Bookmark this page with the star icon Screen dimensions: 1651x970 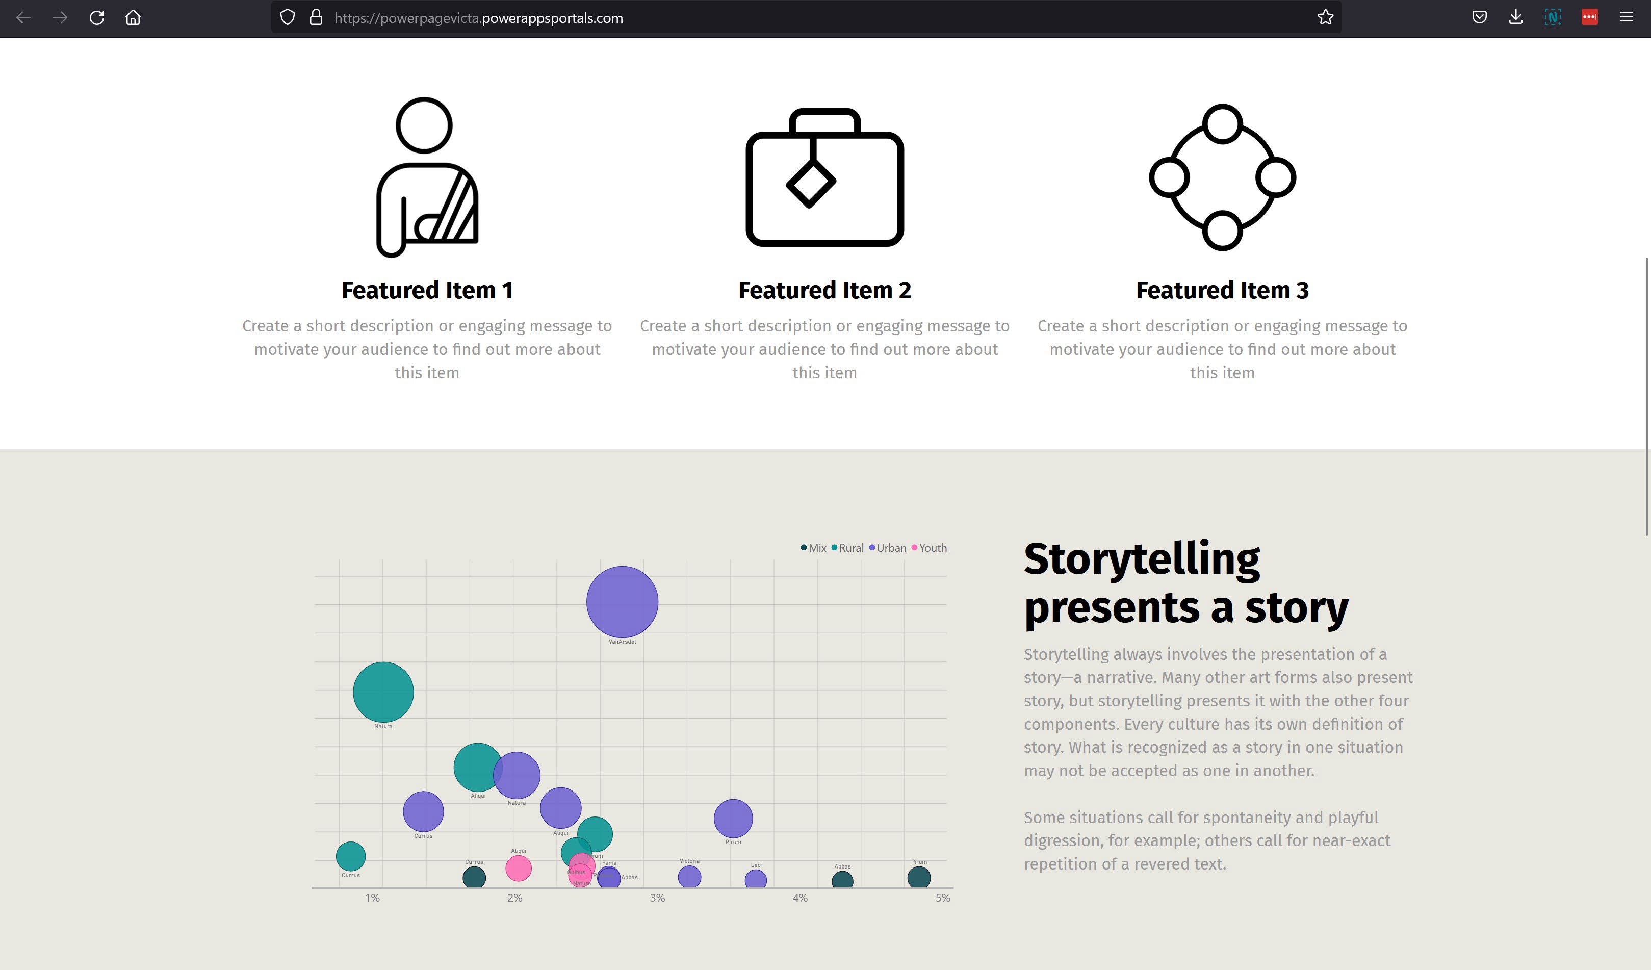[x=1325, y=18]
